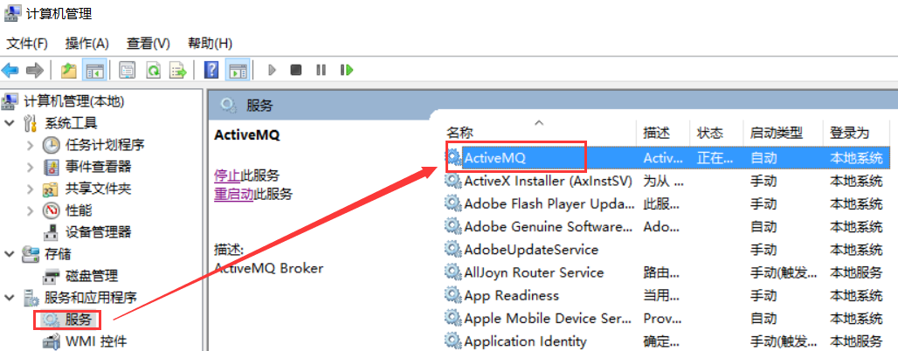Select 系统工具 in the tree

coord(71,123)
